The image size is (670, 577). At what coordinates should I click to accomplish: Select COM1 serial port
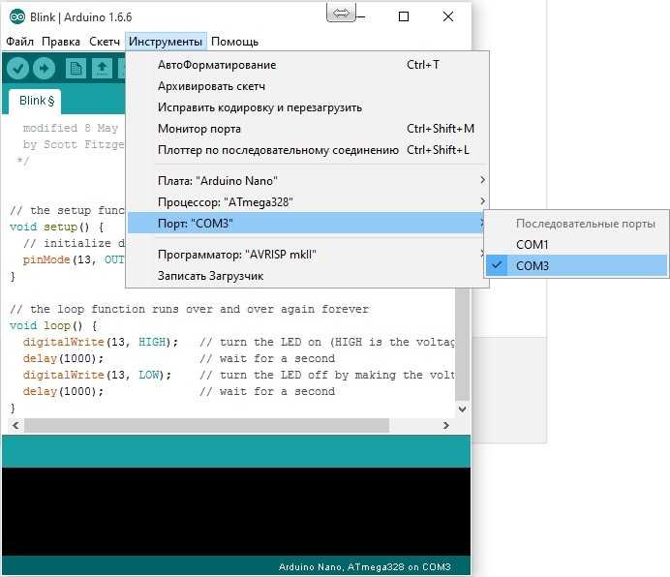click(576, 245)
